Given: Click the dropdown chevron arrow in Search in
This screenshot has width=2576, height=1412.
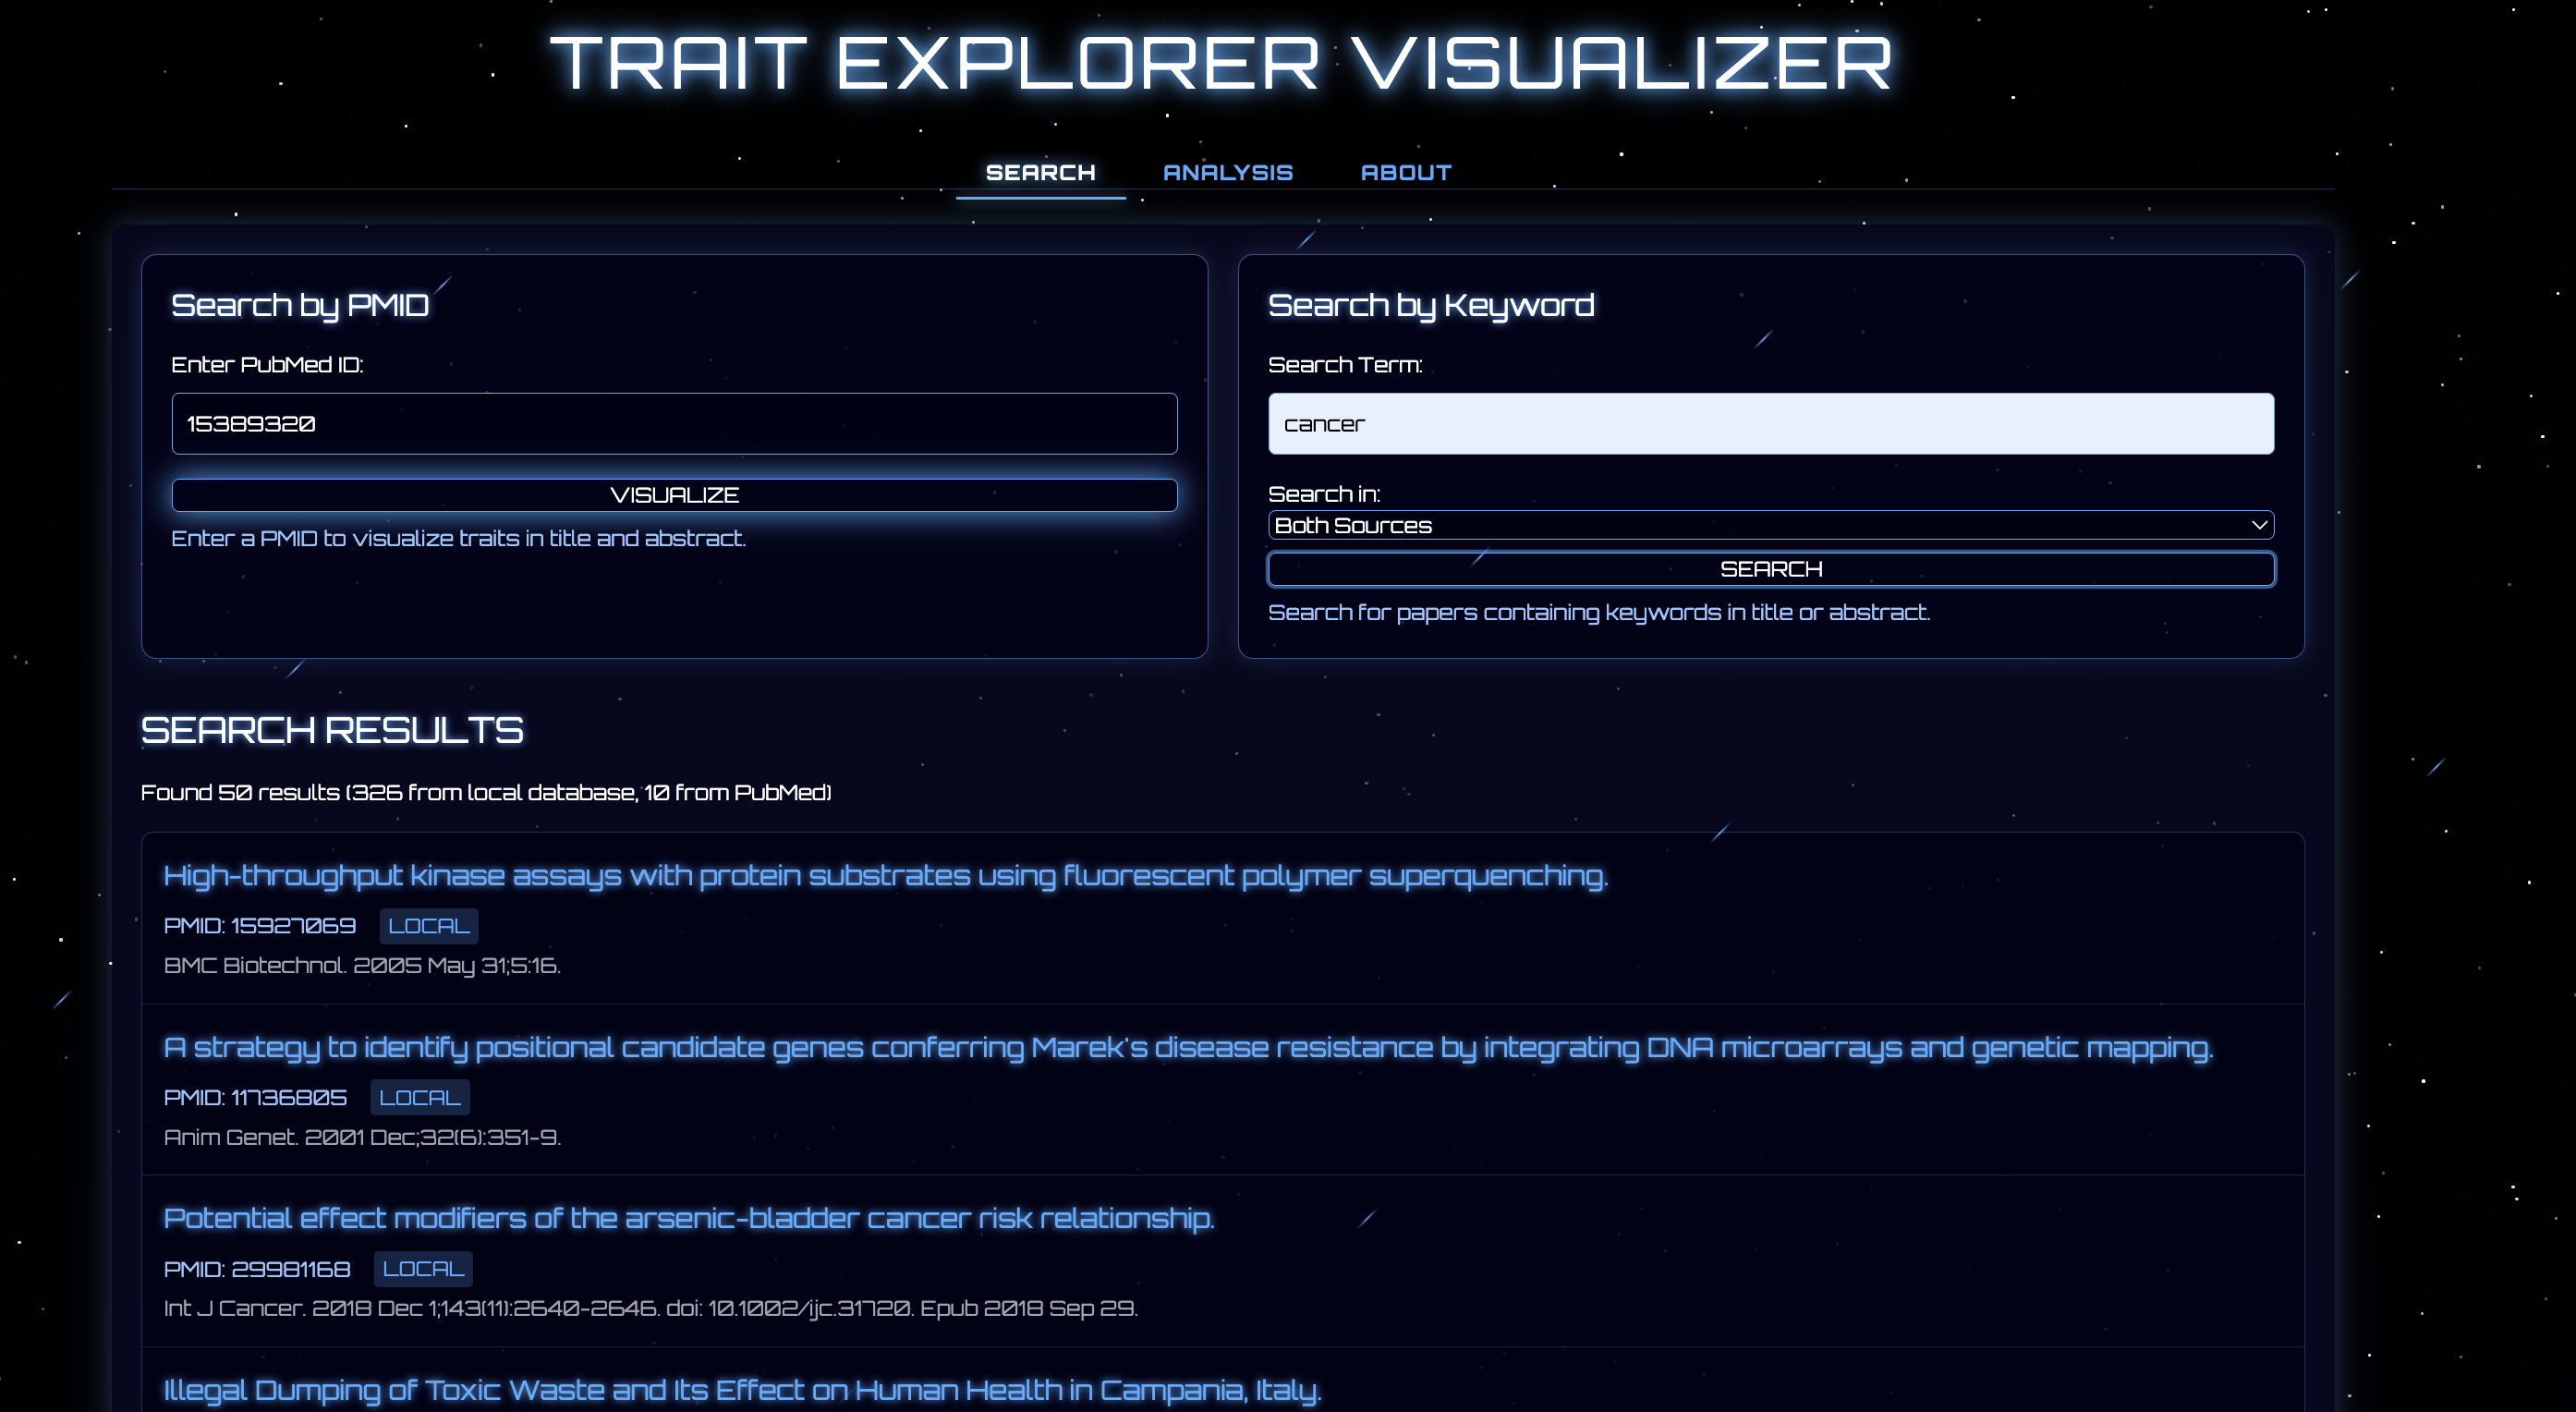Looking at the screenshot, I should (x=2258, y=525).
